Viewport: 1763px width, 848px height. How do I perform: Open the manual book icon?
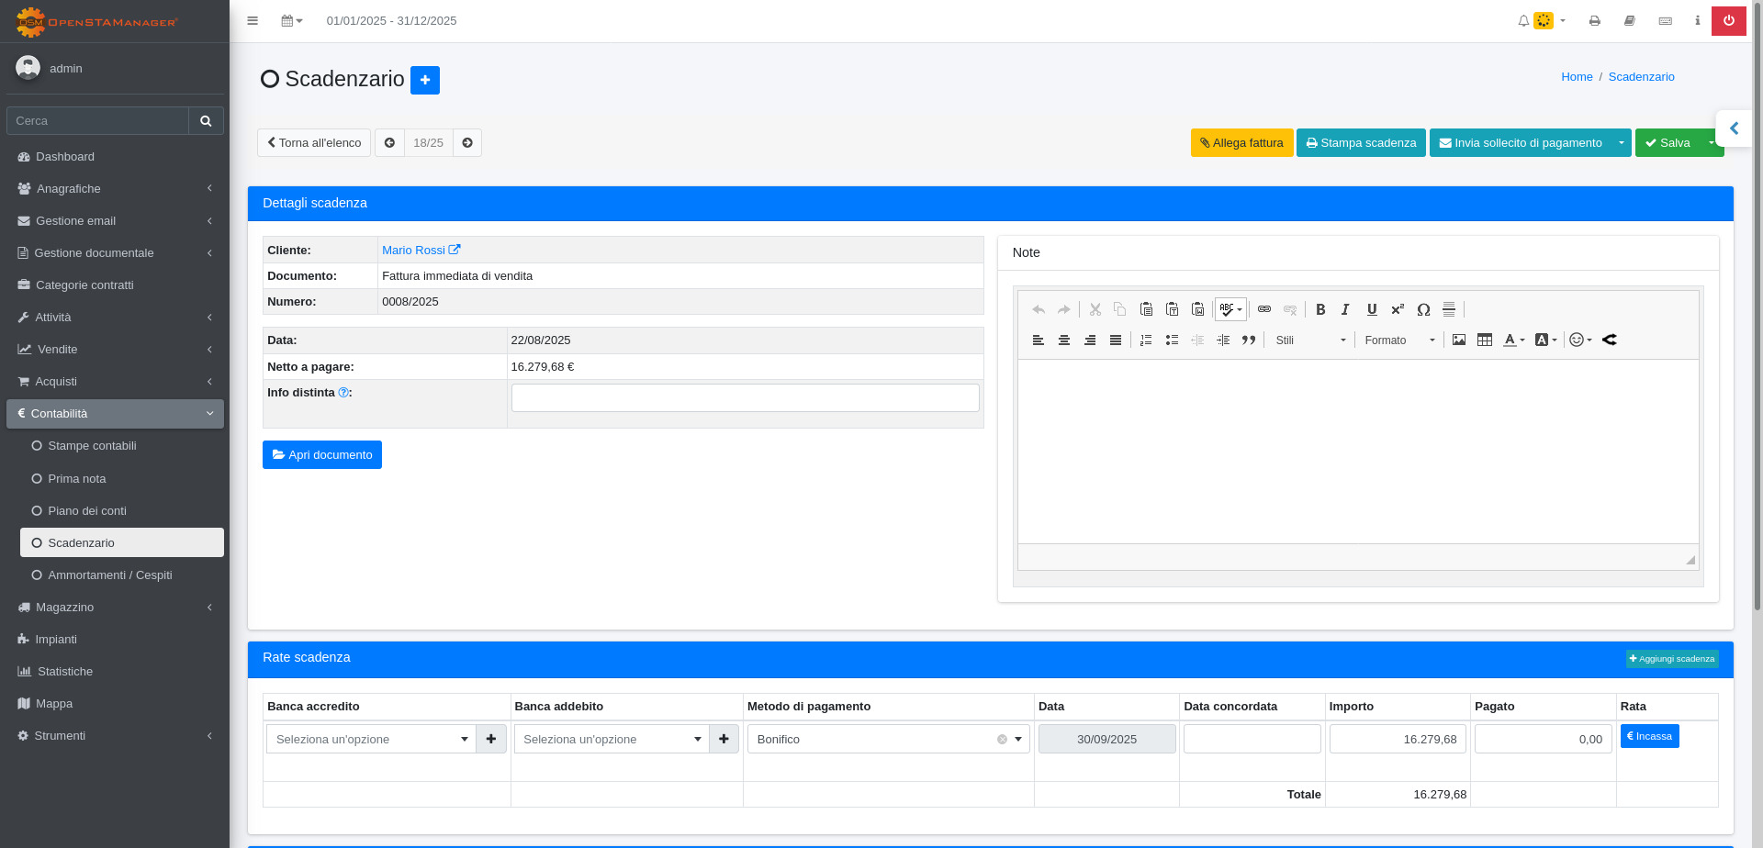click(x=1630, y=20)
